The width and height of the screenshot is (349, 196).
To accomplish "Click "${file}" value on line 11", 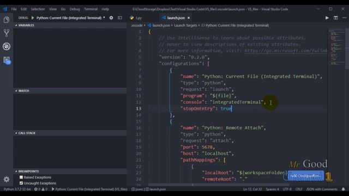I will pos(222,96).
